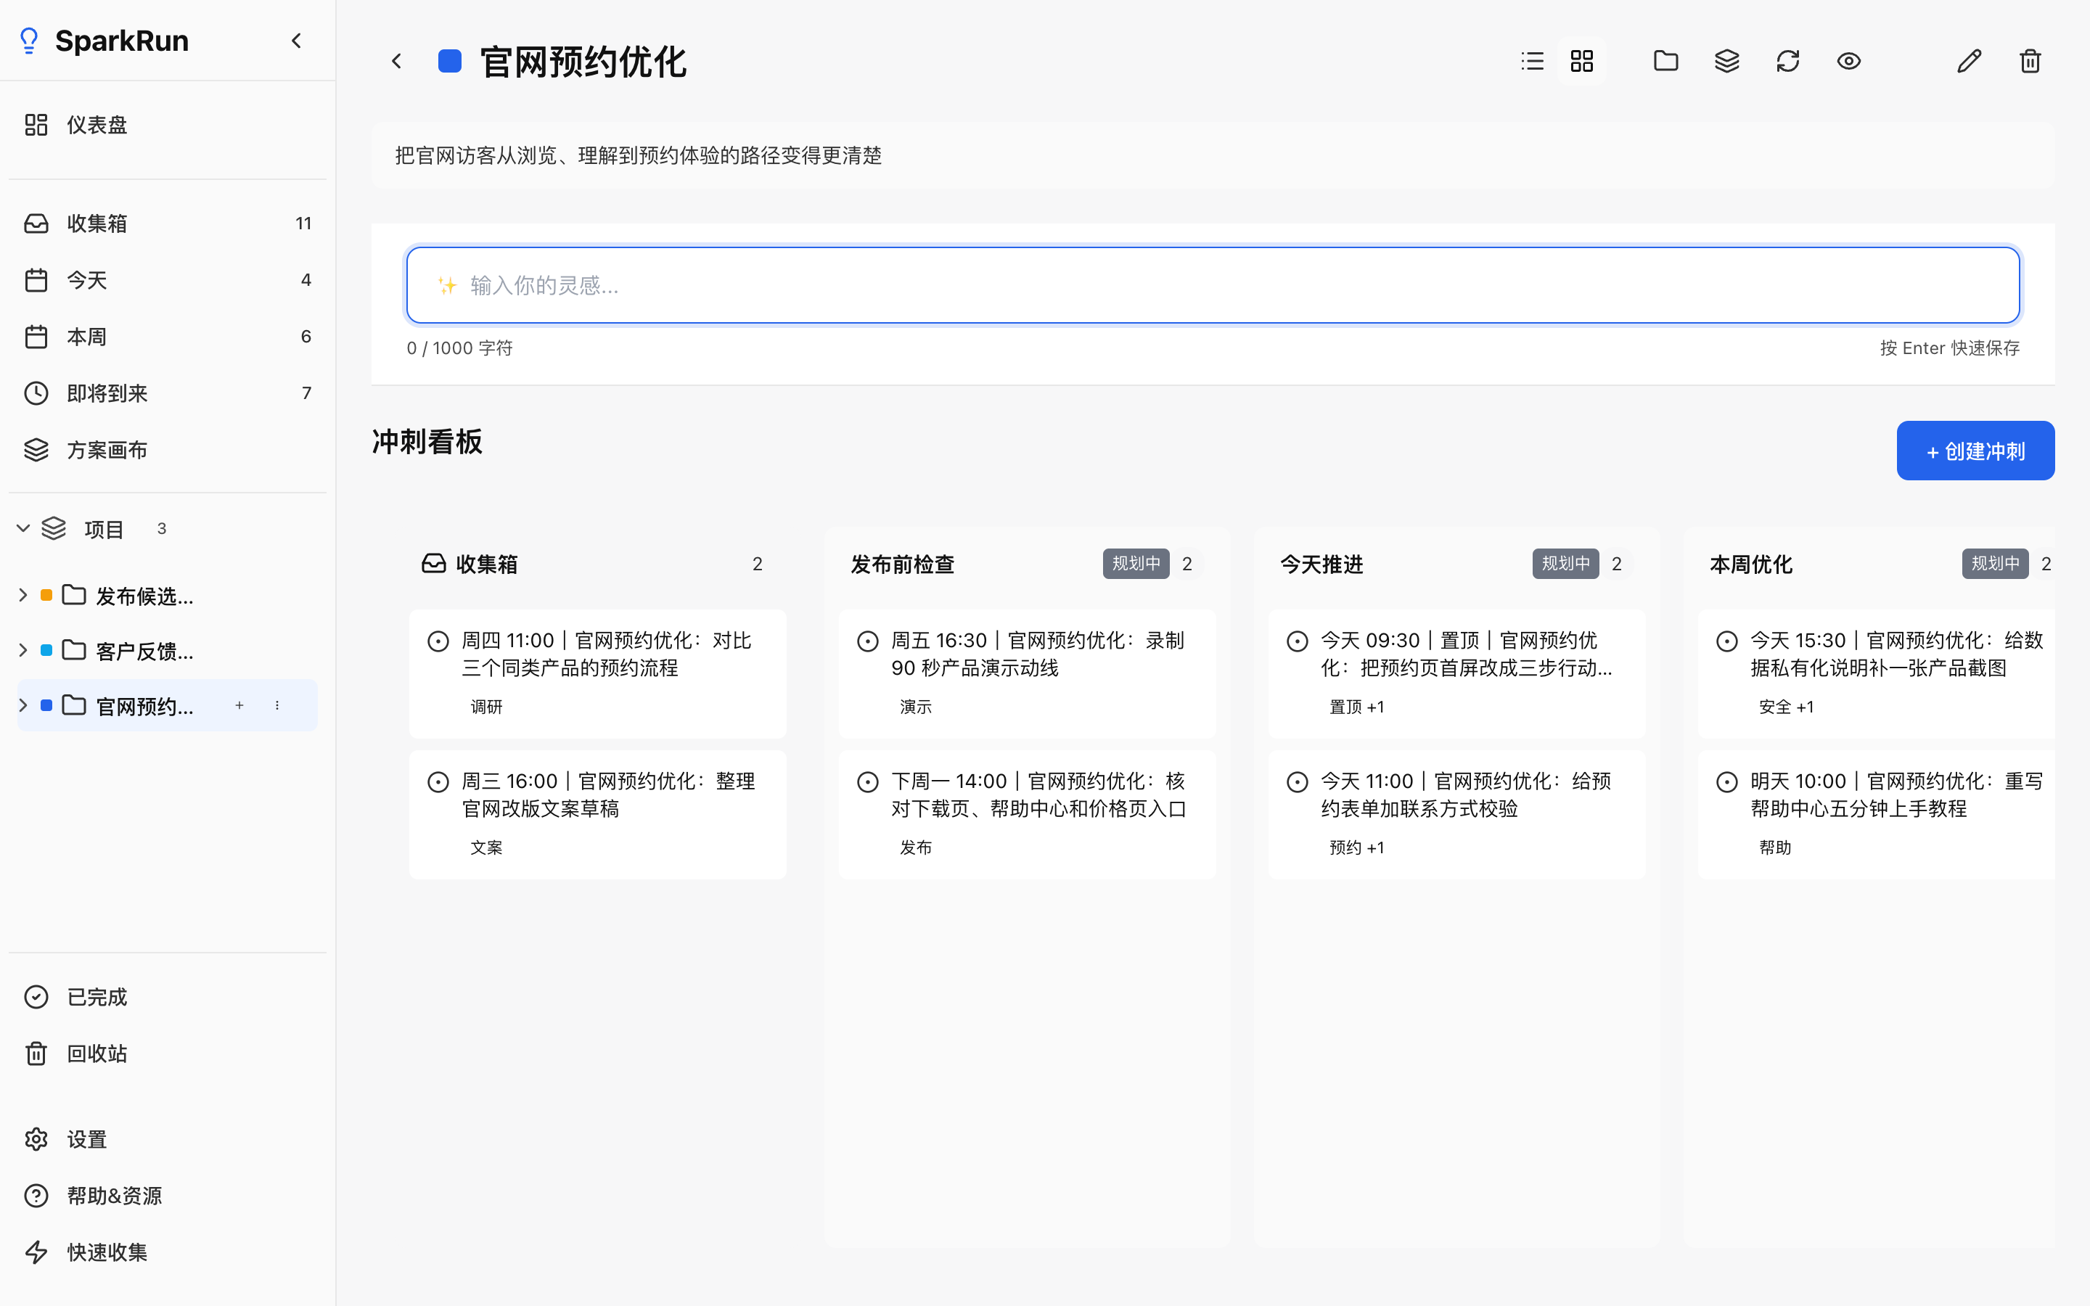Collapse the 项目 section chevron
This screenshot has height=1306, width=2090.
tap(23, 529)
